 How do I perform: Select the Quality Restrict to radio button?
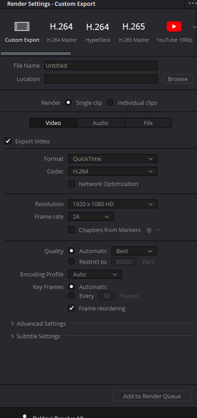tap(72, 262)
